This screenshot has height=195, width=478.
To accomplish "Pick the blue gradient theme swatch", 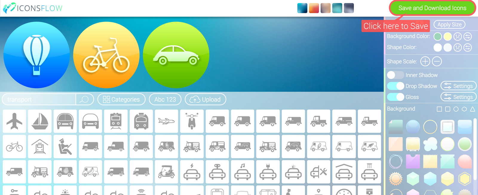I will (x=302, y=8).
